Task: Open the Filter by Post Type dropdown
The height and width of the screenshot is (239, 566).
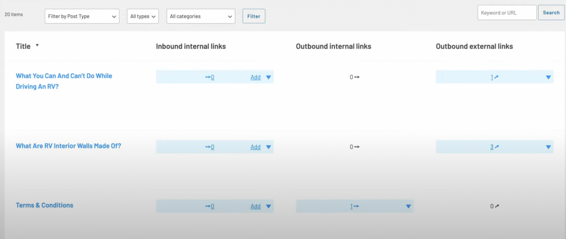Action: coord(82,16)
